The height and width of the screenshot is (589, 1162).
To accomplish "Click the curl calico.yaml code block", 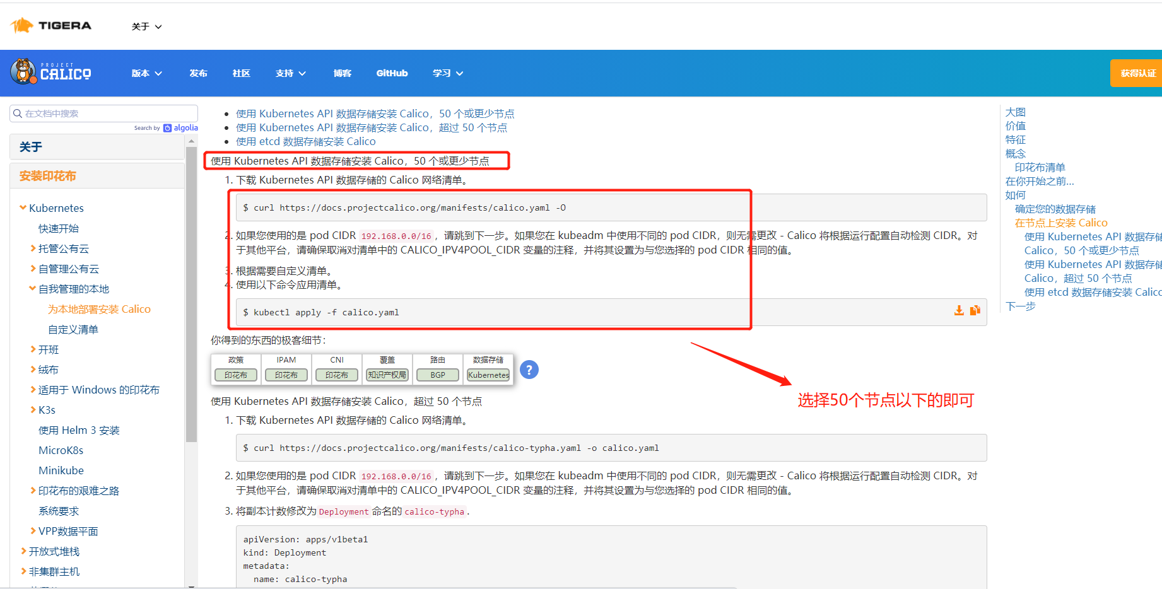I will tap(611, 207).
